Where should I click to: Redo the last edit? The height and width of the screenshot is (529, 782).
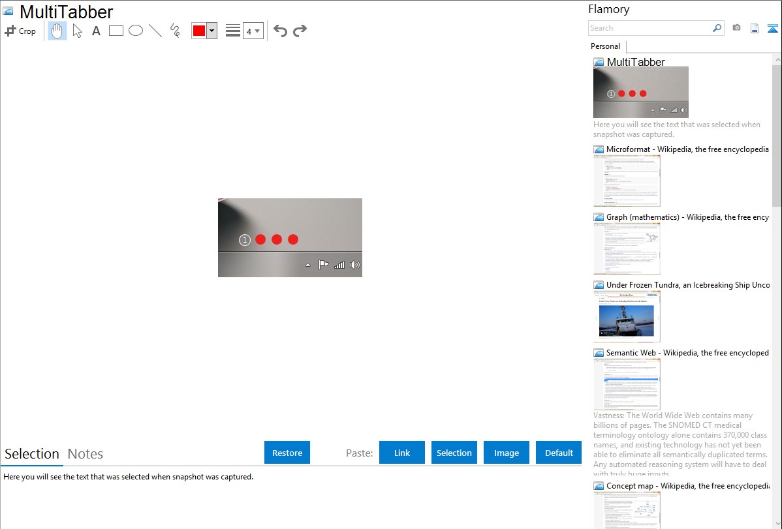click(300, 31)
